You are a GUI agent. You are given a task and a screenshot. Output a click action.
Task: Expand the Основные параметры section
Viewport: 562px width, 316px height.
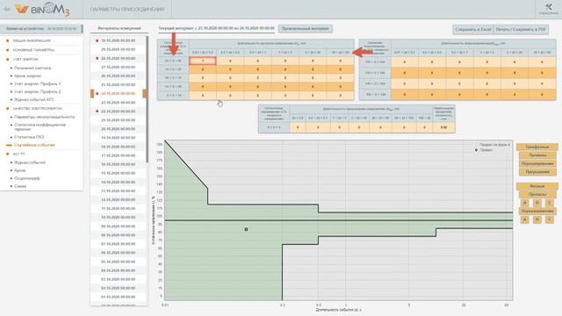point(33,50)
